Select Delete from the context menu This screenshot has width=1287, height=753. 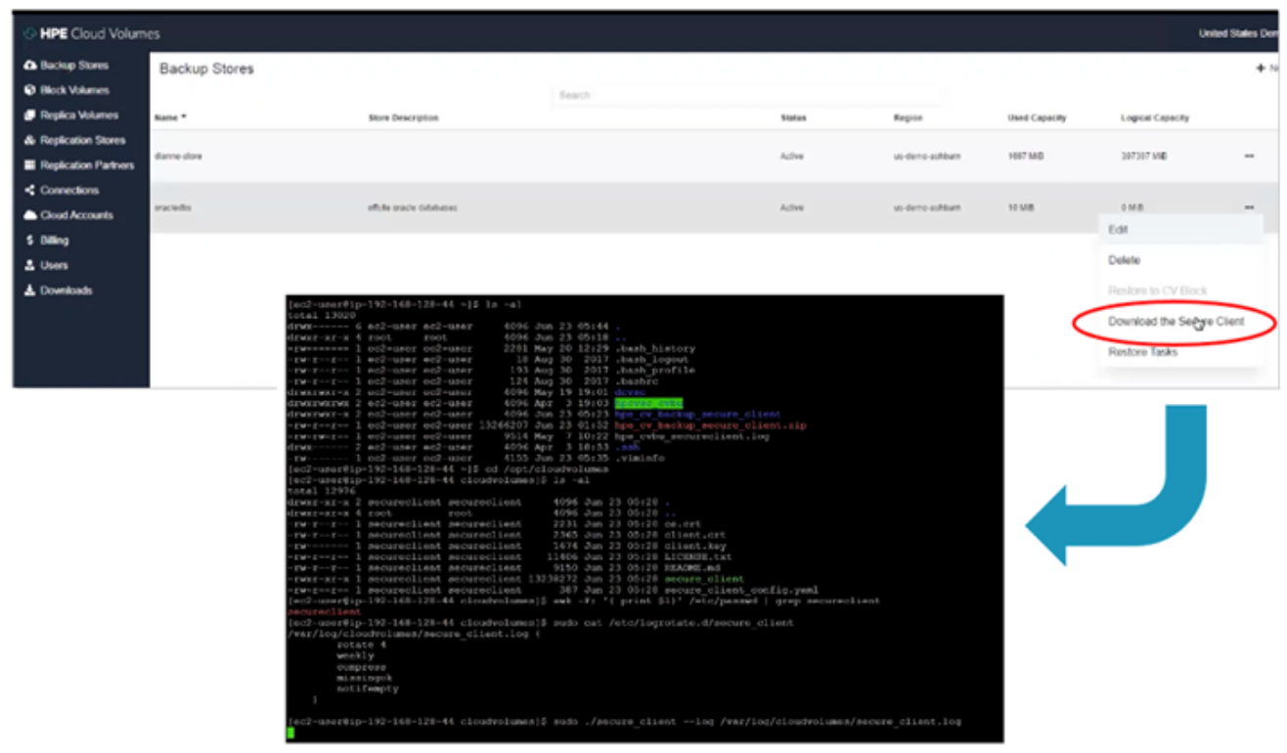1124,260
